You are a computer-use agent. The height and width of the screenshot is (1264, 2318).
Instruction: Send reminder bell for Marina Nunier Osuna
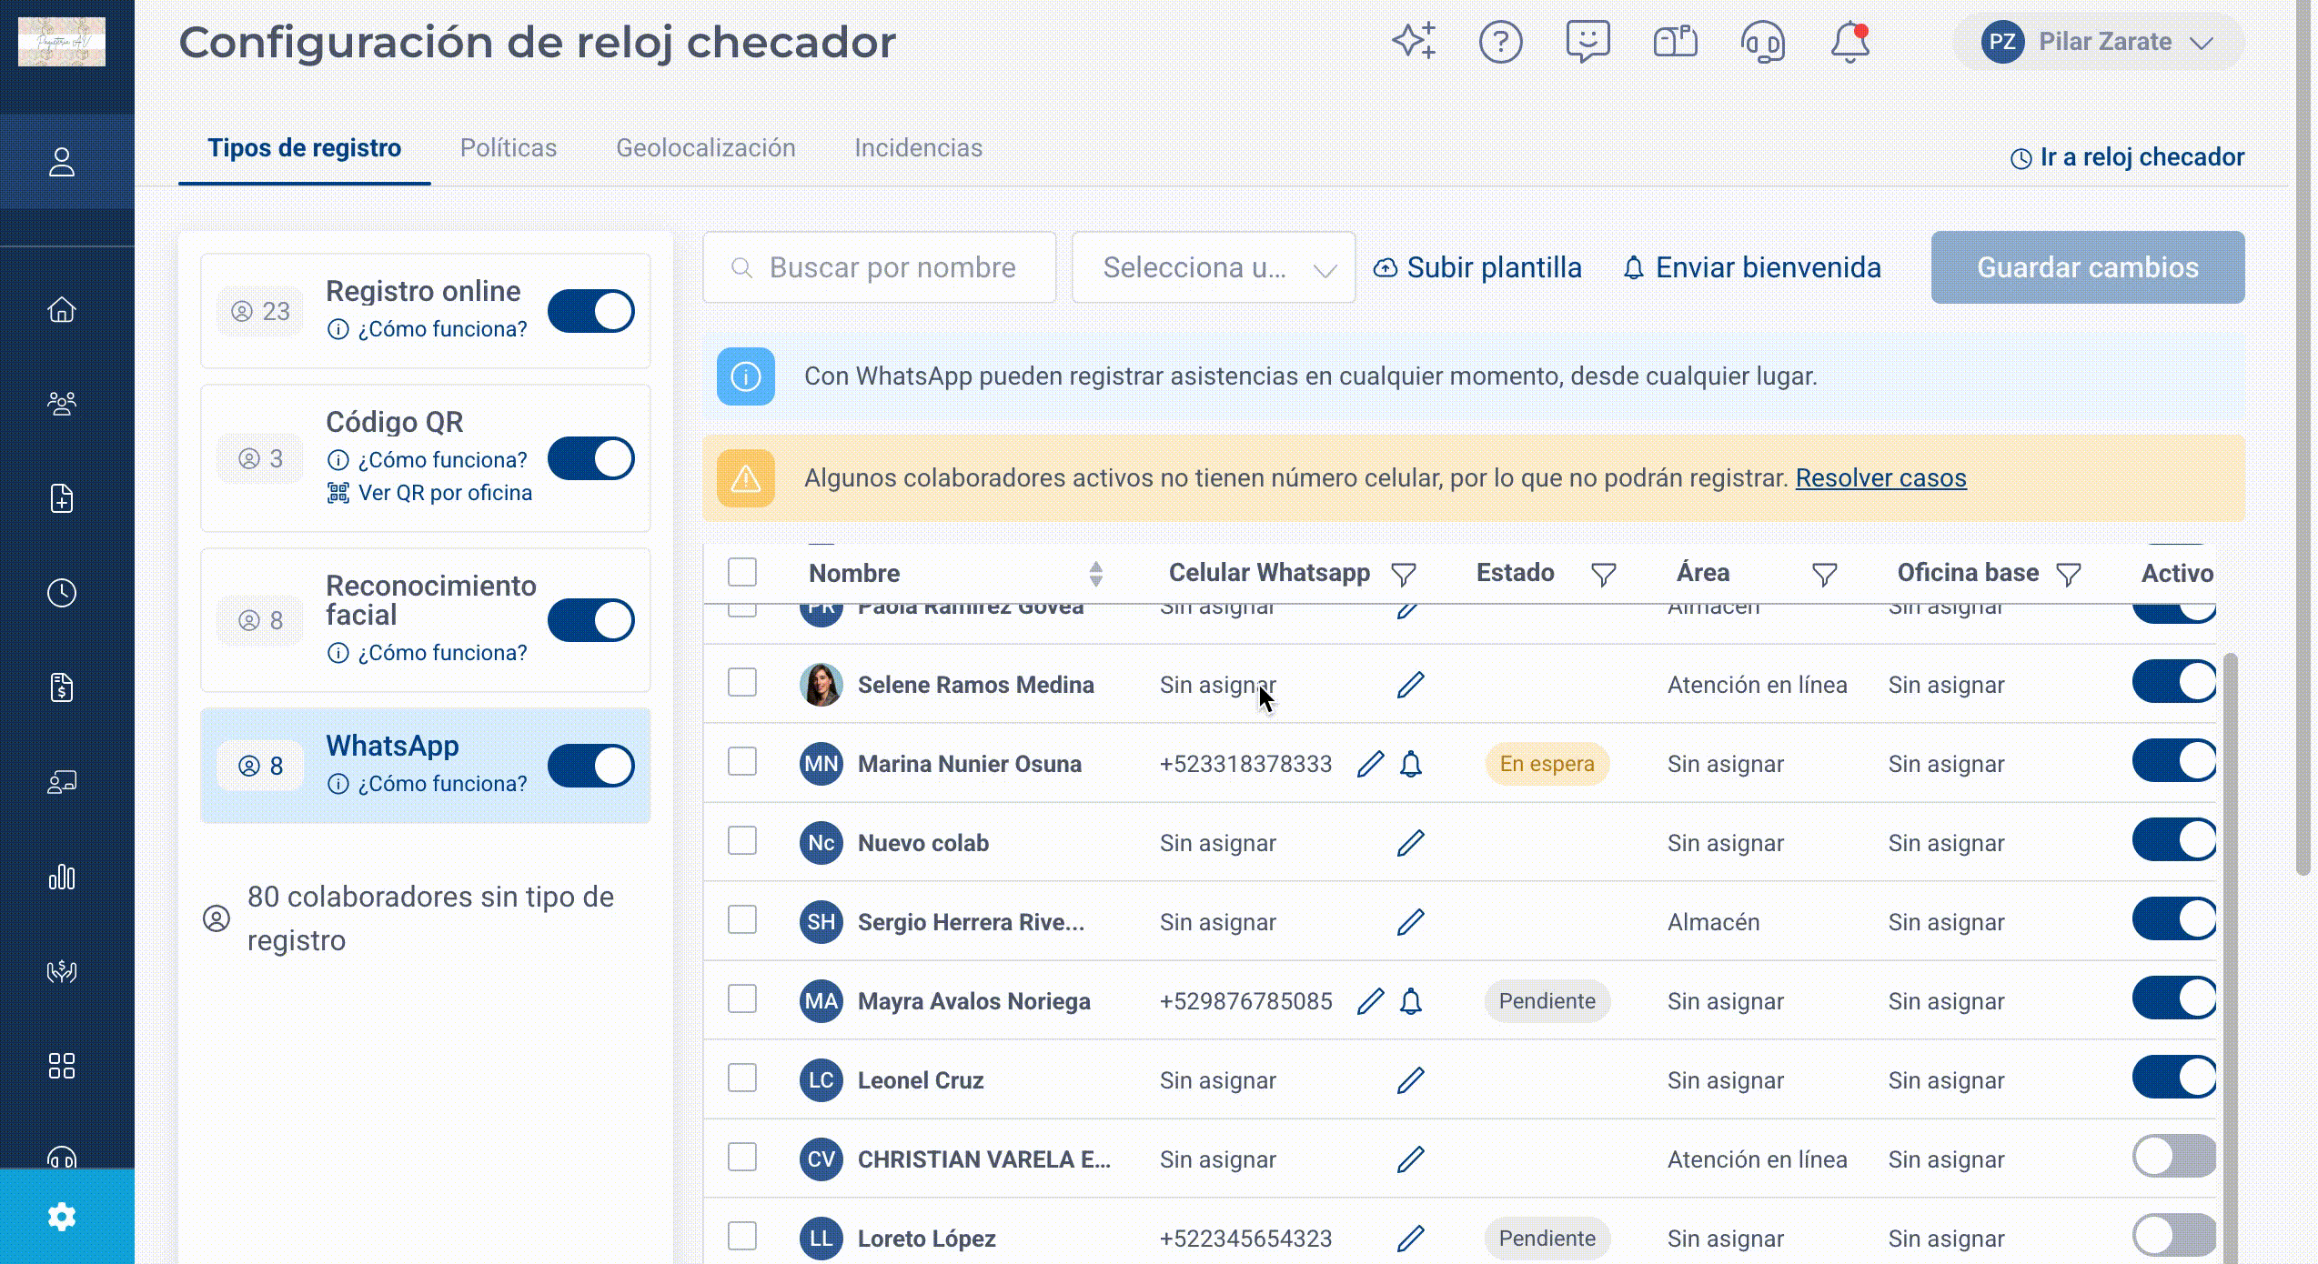pyautogui.click(x=1410, y=764)
